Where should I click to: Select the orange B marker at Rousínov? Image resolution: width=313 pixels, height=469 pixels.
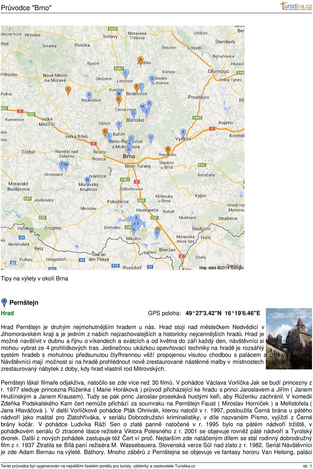coord(168,150)
